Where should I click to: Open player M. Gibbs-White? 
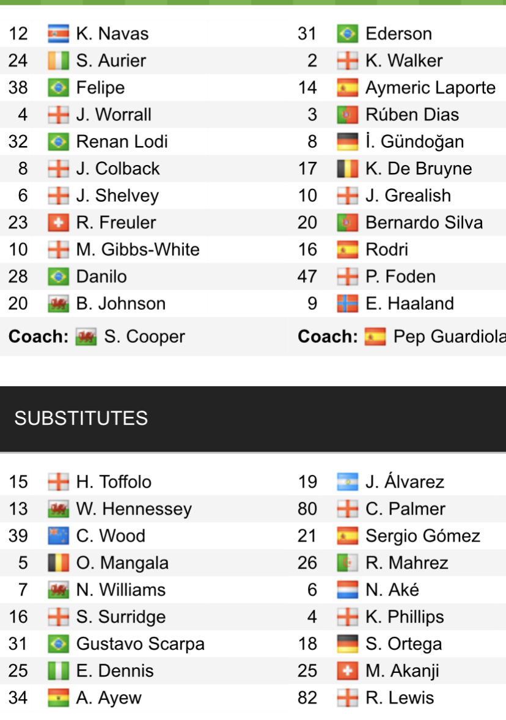tap(137, 249)
